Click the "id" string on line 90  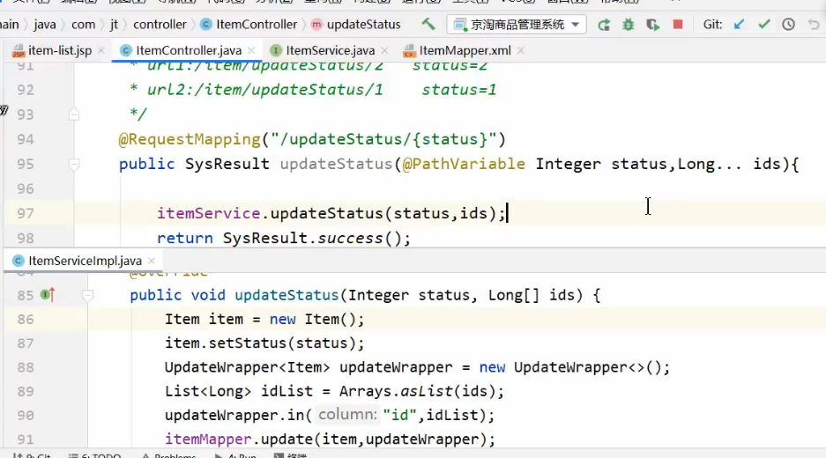tap(400, 416)
